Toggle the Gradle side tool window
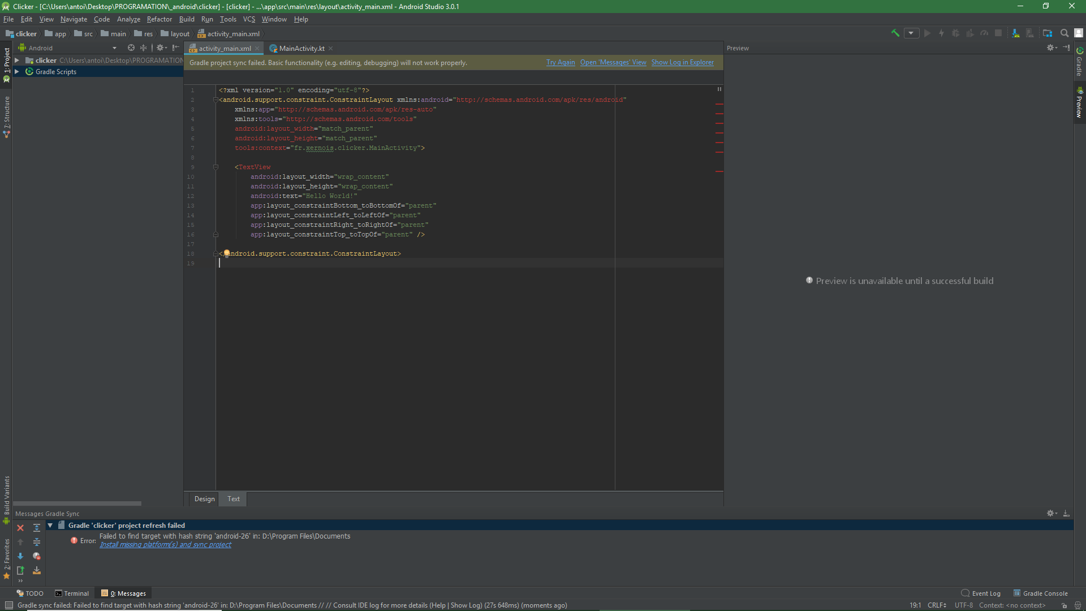1086x611 pixels. point(1080,62)
